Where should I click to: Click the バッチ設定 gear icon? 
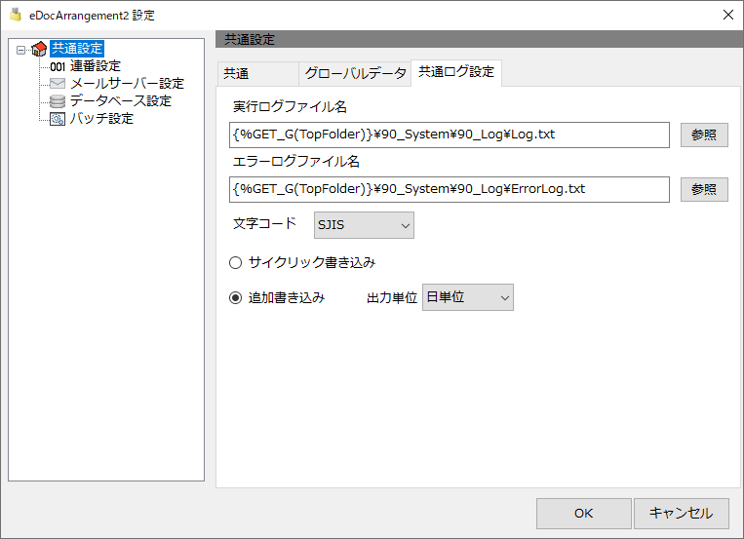pyautogui.click(x=58, y=119)
